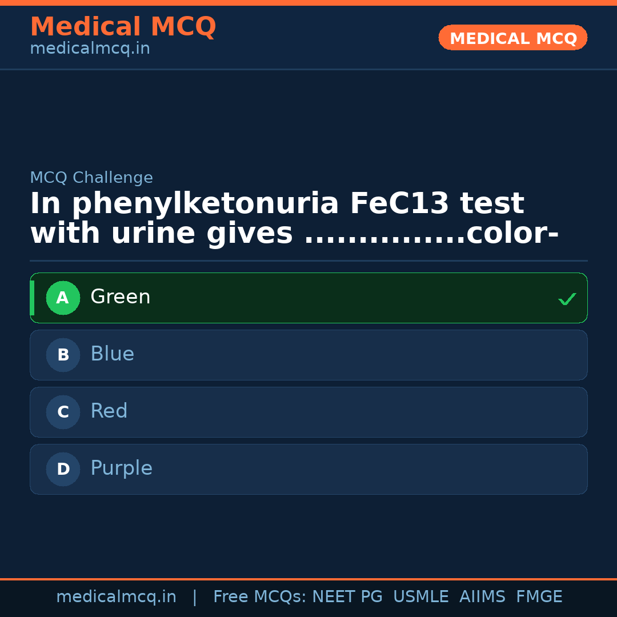
Task: Click the letter B circle badge
Action: pyautogui.click(x=63, y=355)
